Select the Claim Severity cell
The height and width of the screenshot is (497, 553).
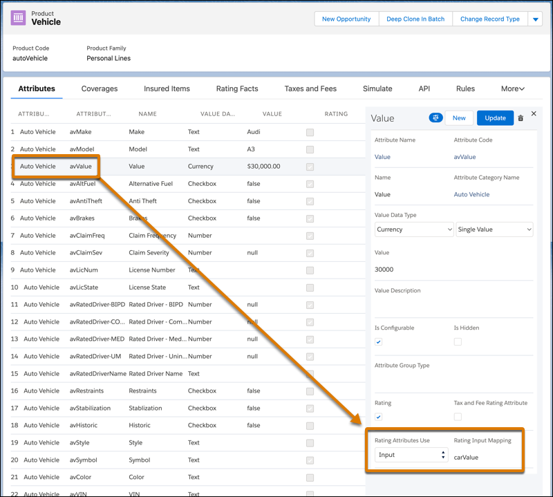tap(149, 253)
